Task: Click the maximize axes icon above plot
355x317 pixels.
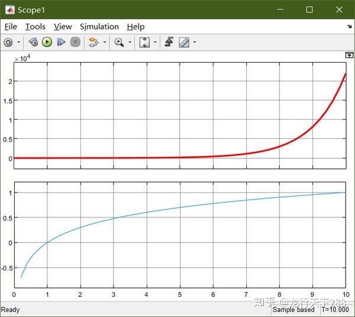Action: coord(349,55)
